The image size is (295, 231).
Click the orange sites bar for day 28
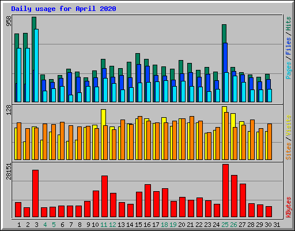click(x=252, y=140)
